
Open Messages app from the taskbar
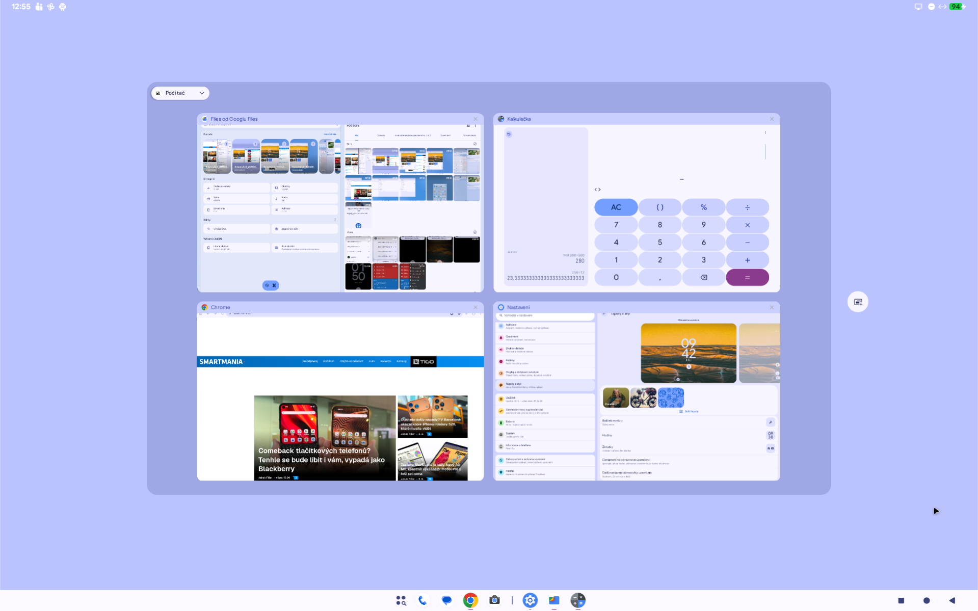446,600
